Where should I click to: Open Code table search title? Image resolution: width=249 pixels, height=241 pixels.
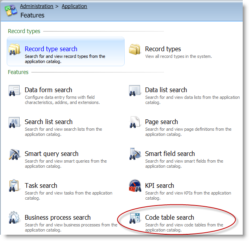170,217
